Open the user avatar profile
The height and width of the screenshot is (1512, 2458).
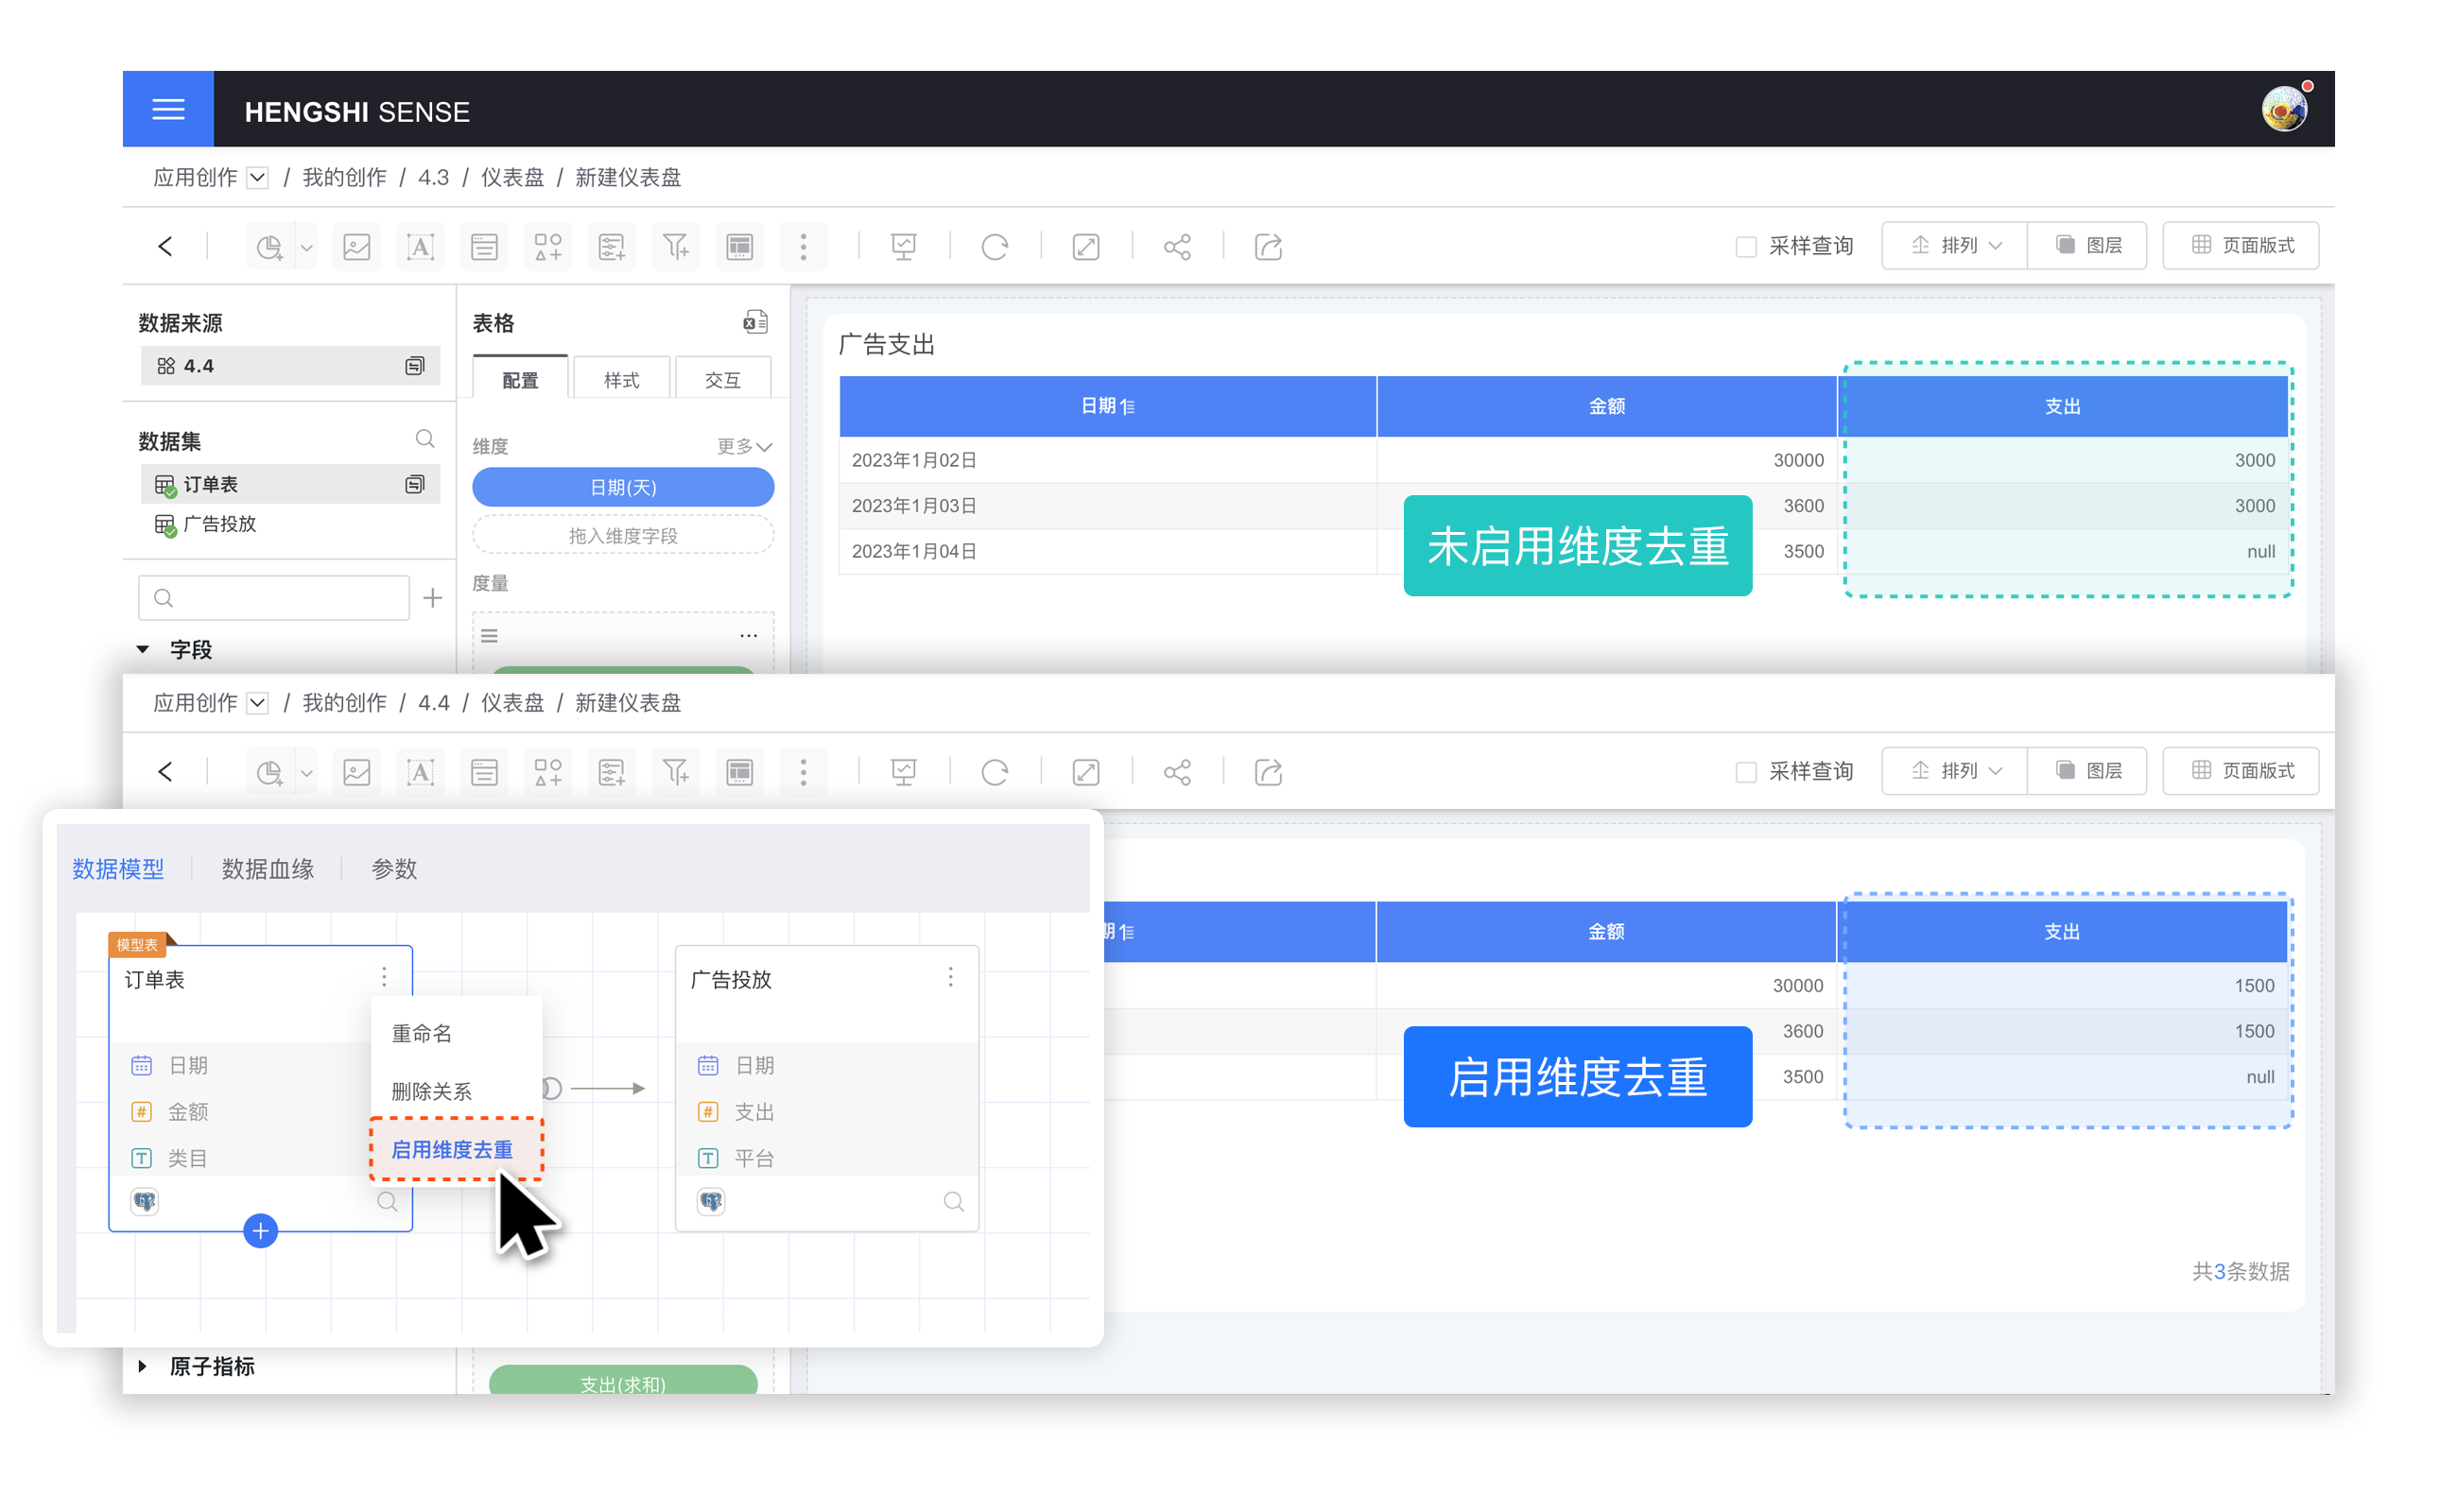pyautogui.click(x=2283, y=109)
